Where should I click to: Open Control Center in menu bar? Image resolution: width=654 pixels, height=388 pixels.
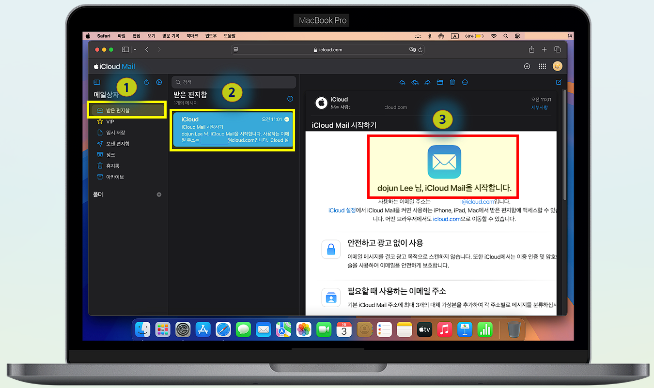(518, 36)
